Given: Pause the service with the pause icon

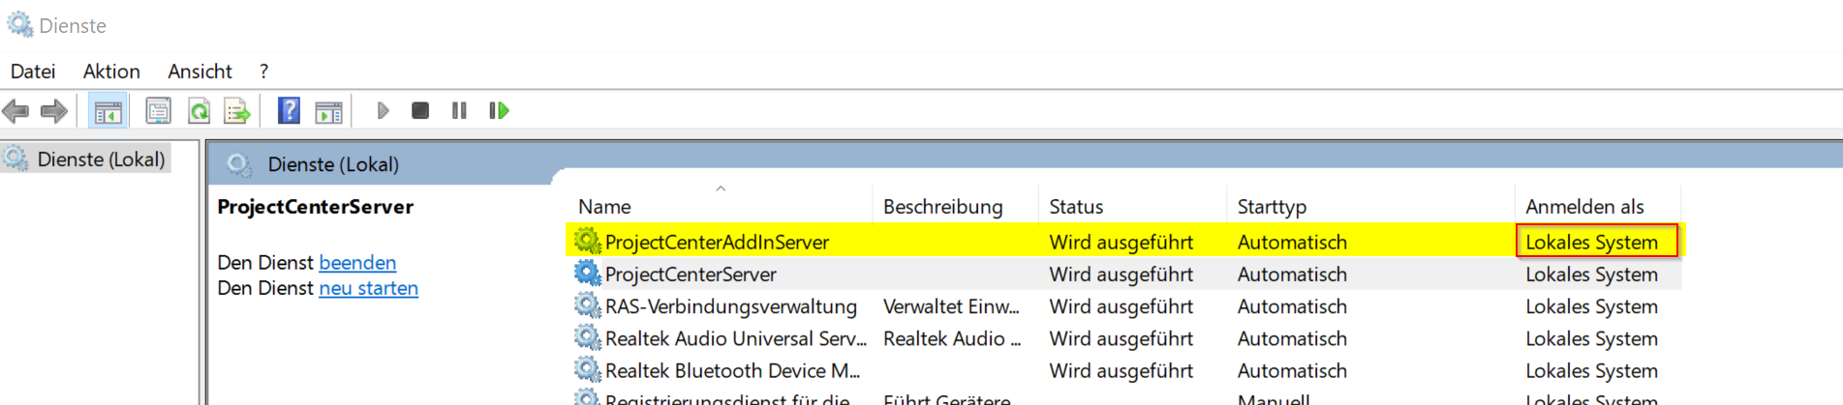Looking at the screenshot, I should tap(459, 111).
